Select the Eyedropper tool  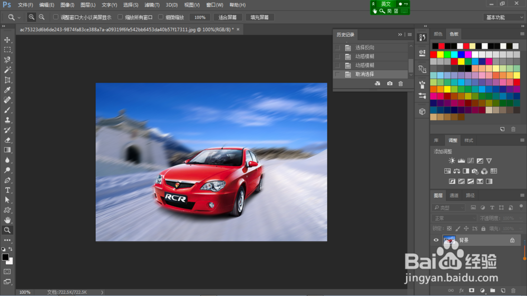click(x=7, y=90)
